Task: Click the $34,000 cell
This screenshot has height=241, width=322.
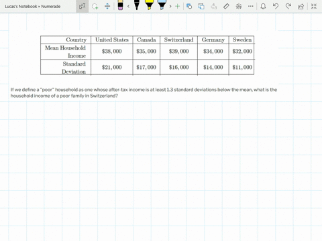Action: [x=213, y=52]
